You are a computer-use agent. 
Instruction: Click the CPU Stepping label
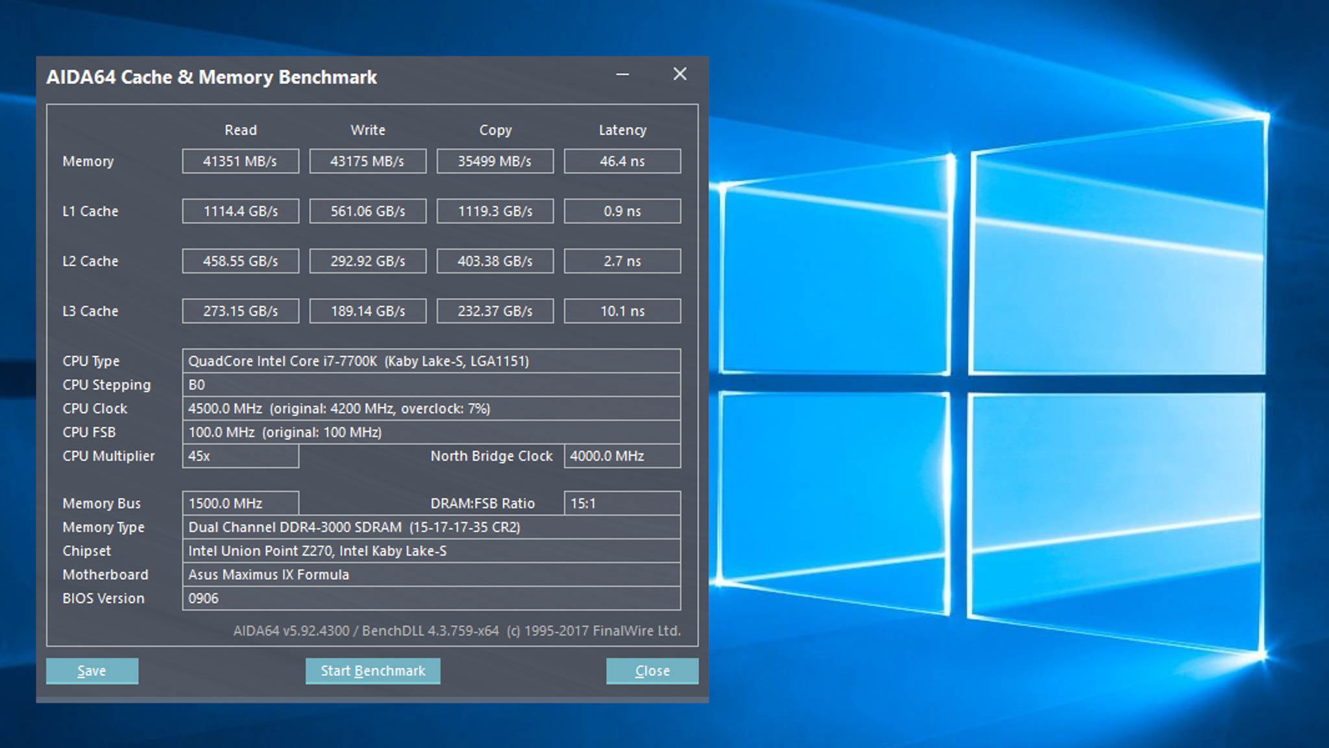click(x=106, y=385)
